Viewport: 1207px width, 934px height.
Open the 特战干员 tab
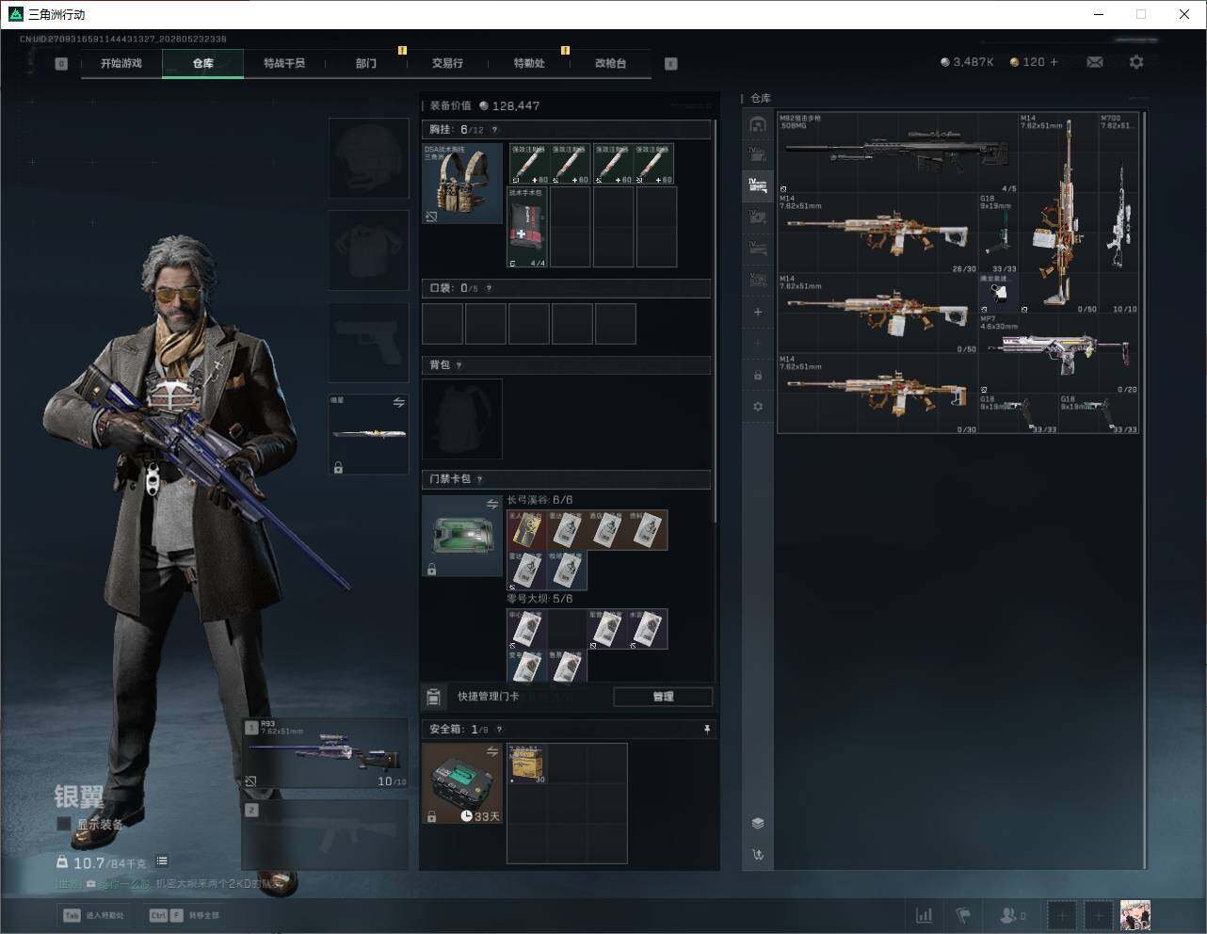(284, 63)
